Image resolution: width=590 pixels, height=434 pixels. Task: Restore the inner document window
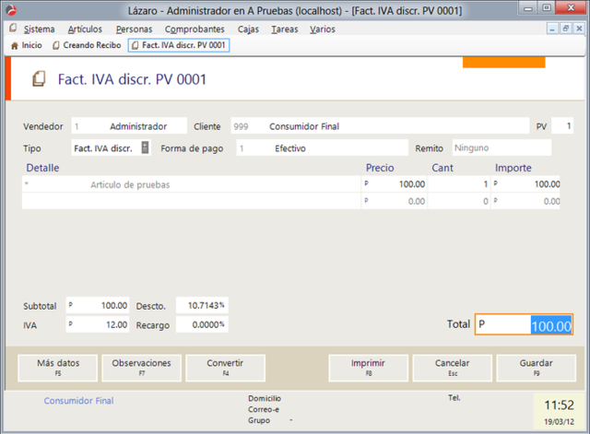coord(565,29)
